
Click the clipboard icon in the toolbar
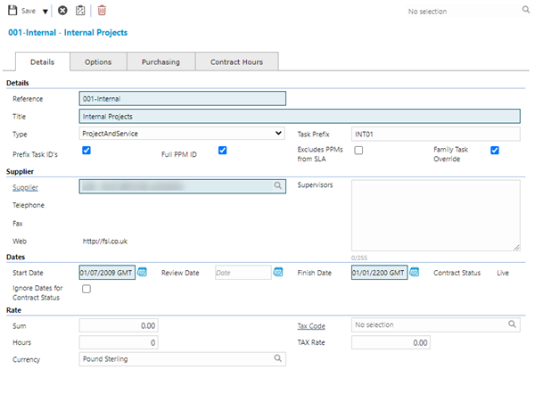click(81, 11)
